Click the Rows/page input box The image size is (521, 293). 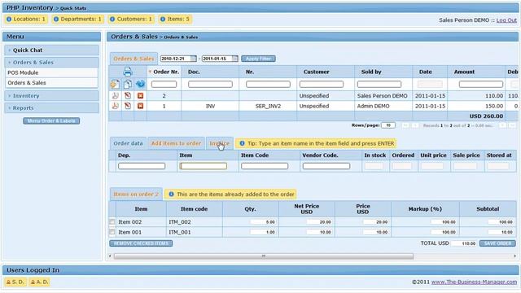click(x=388, y=125)
